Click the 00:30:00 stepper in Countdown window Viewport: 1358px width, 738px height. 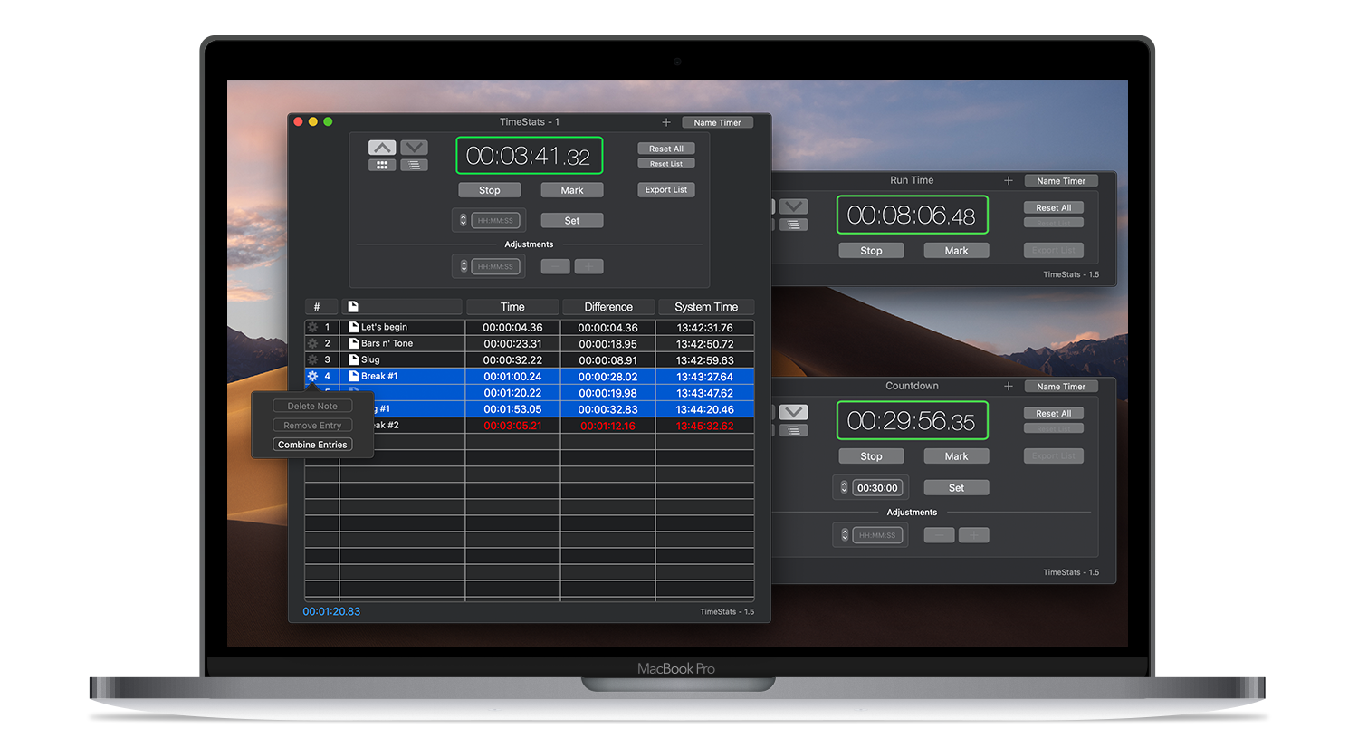click(845, 487)
